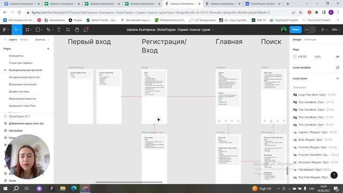The width and height of the screenshot is (343, 193).
Task: Open Present options dropdown arrow
Action: 327,29
